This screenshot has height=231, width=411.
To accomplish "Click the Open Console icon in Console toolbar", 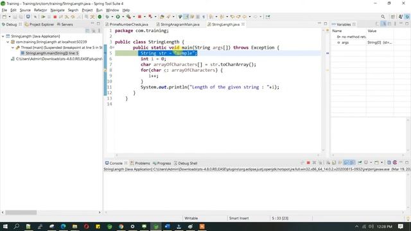I will coord(377,162).
